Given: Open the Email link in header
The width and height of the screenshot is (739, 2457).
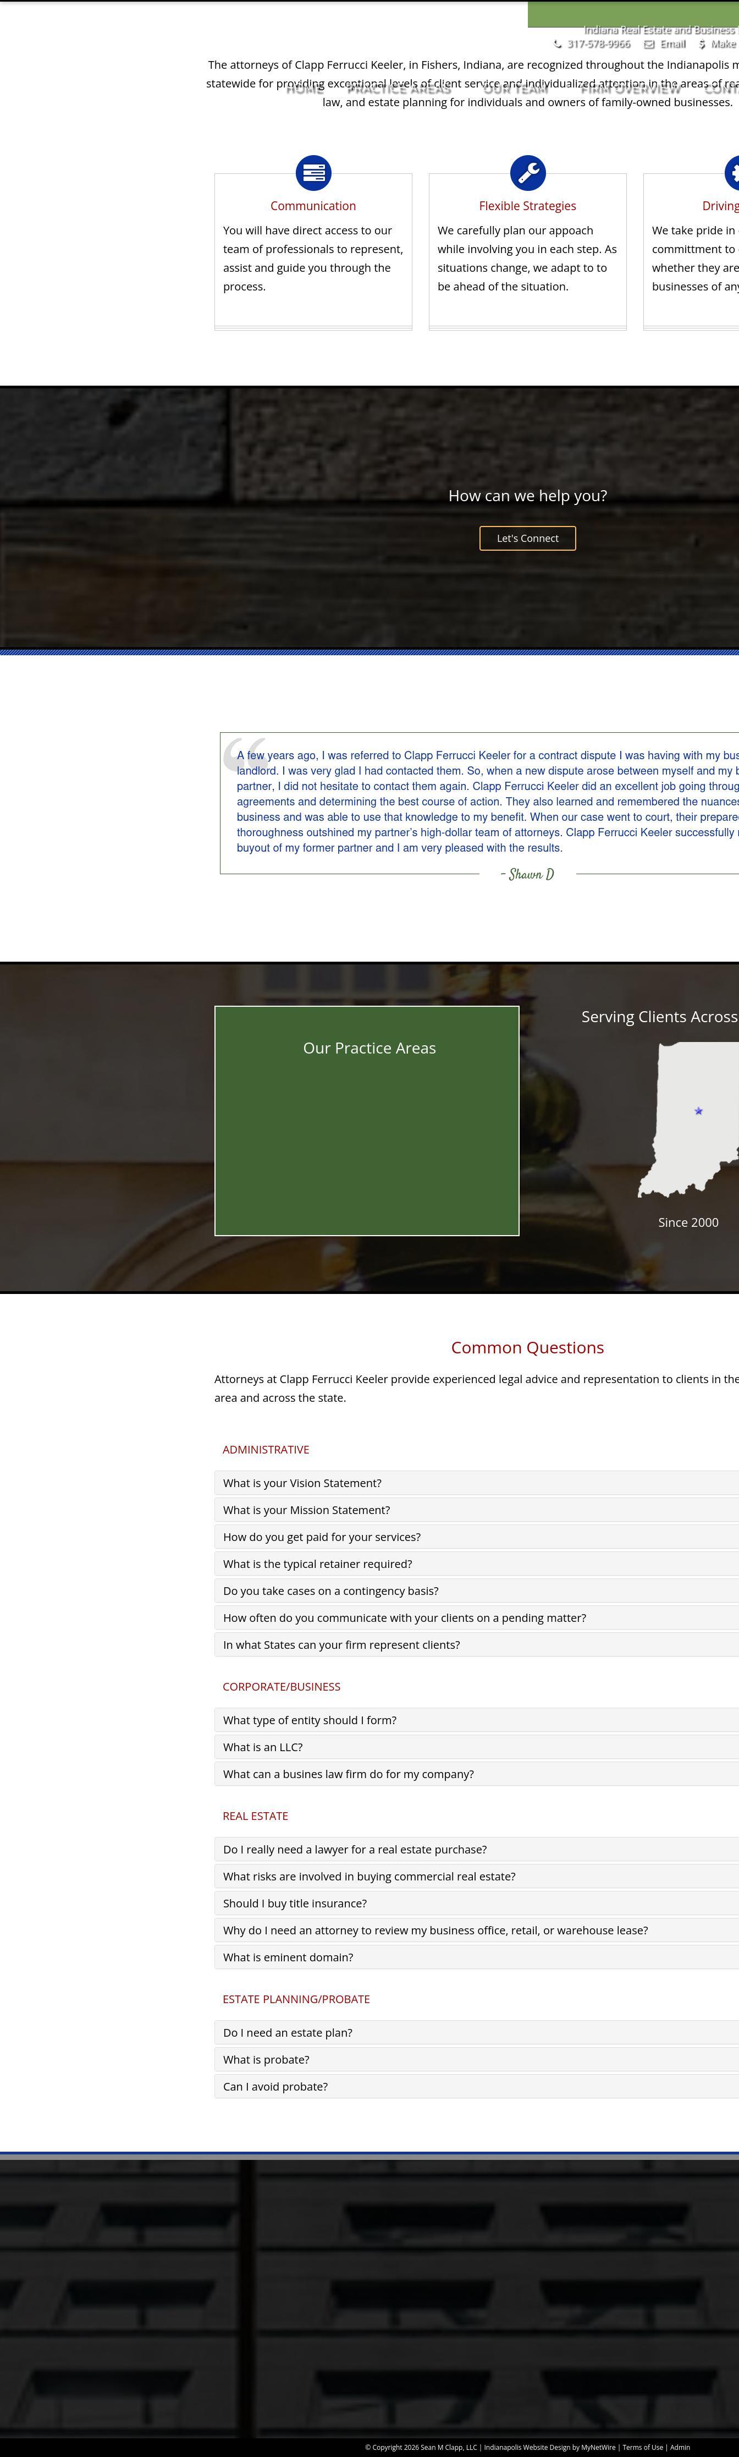Looking at the screenshot, I should pos(673,44).
